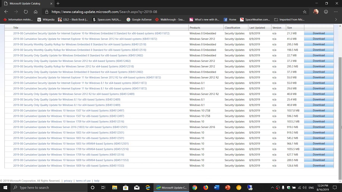Navigate back using the back arrow
Image resolution: width=342 pixels, height=192 pixels.
pos(6,12)
